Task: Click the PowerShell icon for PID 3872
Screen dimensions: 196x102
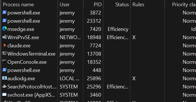Action: coord(4,12)
